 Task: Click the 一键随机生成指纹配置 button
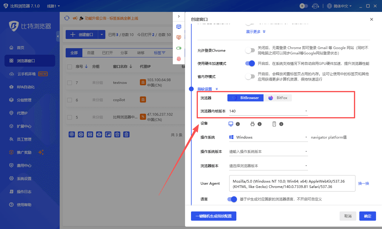coord(213,216)
